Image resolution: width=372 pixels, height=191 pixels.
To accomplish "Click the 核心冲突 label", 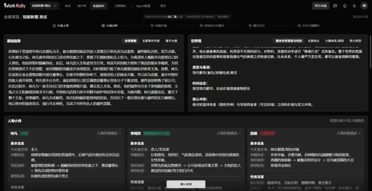I will (200, 99).
